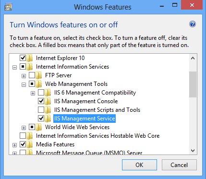The width and height of the screenshot is (206, 179).
Task: Select the Media Features label
Action: tap(55, 144)
